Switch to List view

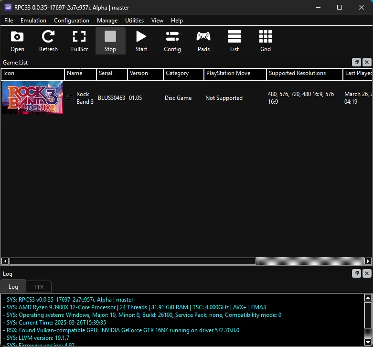coord(234,41)
